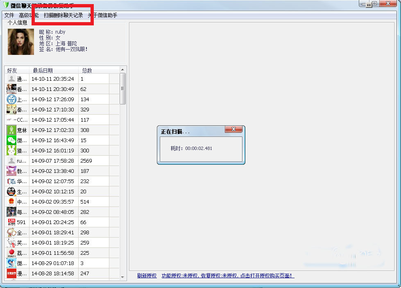Select the green 意林 avatar
This screenshot has width=401, height=288.
click(x=11, y=130)
